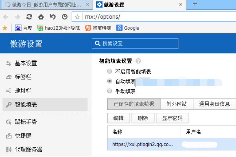Image resolution: width=236 pixels, height=157 pixels.
Task: Reload the page with refresh icon
Action: pyautogui.click(x=29, y=17)
